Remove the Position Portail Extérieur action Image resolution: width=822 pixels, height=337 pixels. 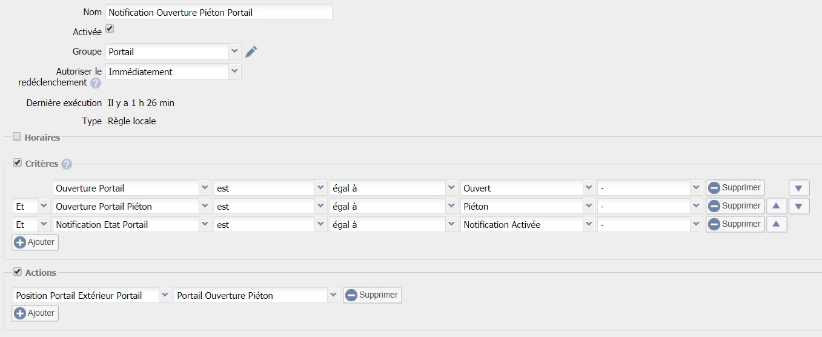[x=372, y=295]
